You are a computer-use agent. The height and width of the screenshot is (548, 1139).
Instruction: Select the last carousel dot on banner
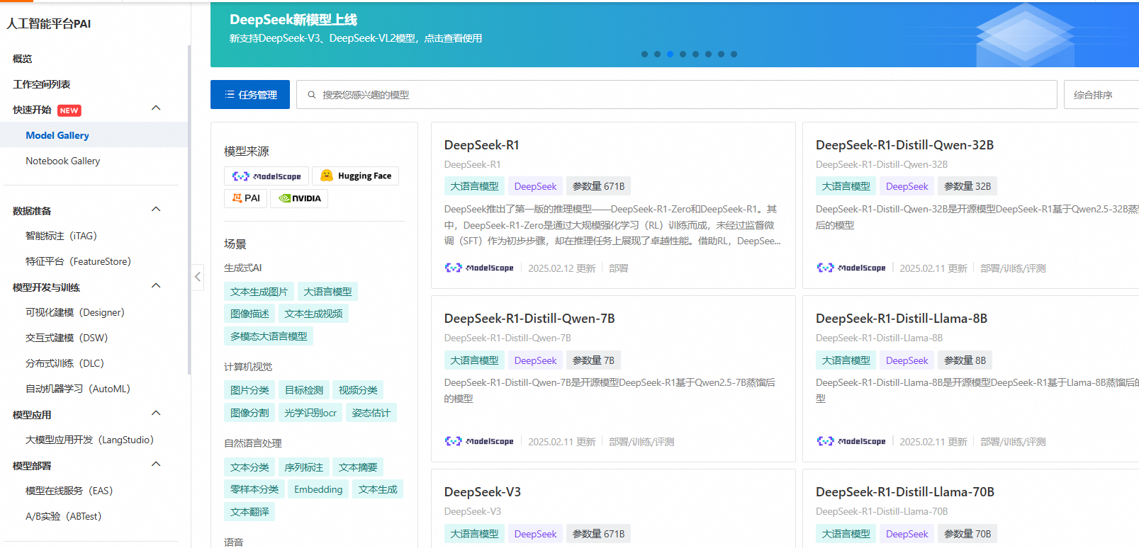click(x=734, y=54)
